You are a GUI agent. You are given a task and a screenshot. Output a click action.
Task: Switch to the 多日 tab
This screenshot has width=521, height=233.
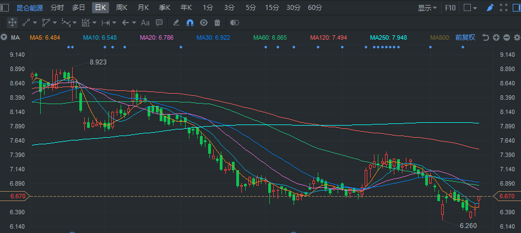point(79,8)
